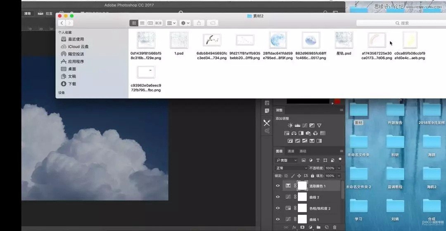Select the 选取颜色 1 layer mask thumbnail
Screen dimensions: 446x231
coord(302,186)
